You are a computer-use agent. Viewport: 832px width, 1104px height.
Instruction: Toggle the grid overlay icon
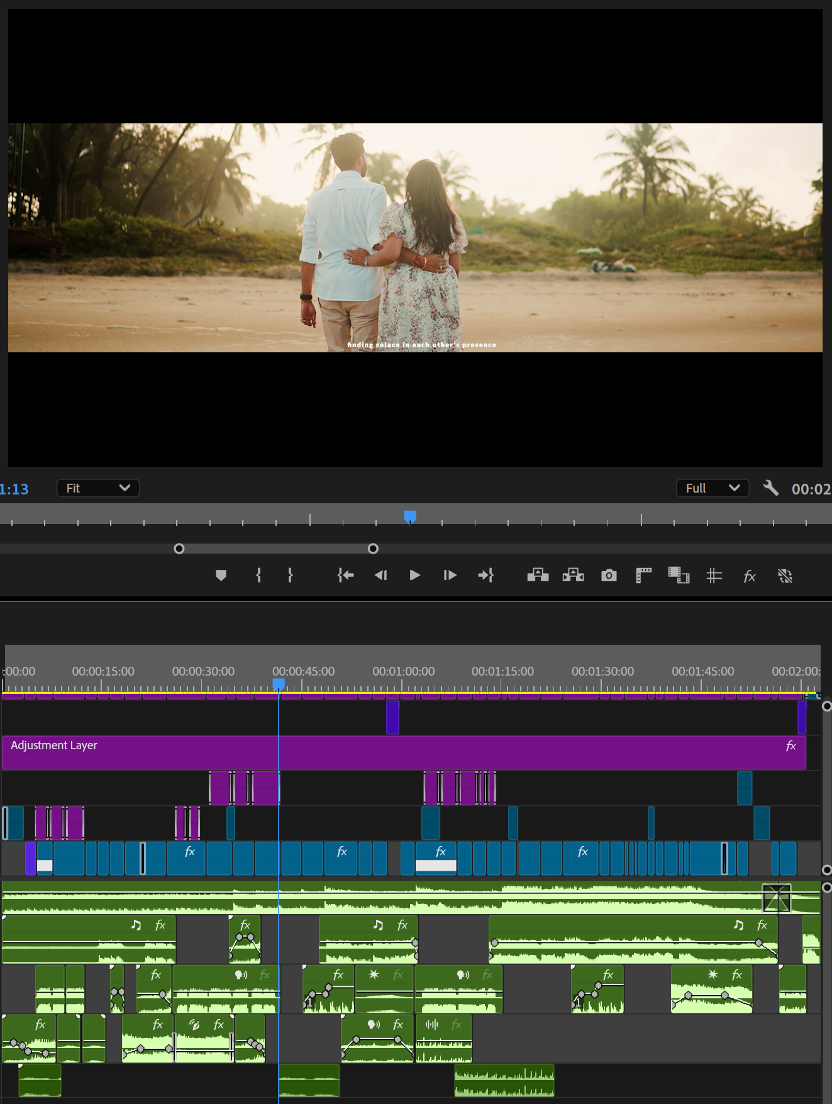(x=714, y=576)
